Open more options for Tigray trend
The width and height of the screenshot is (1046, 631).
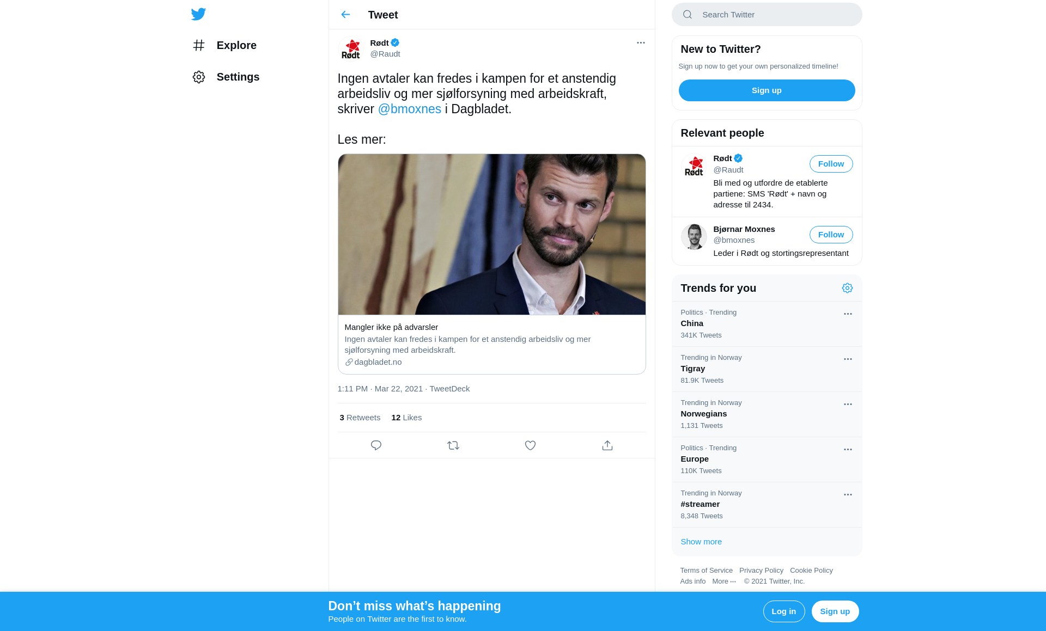click(848, 359)
